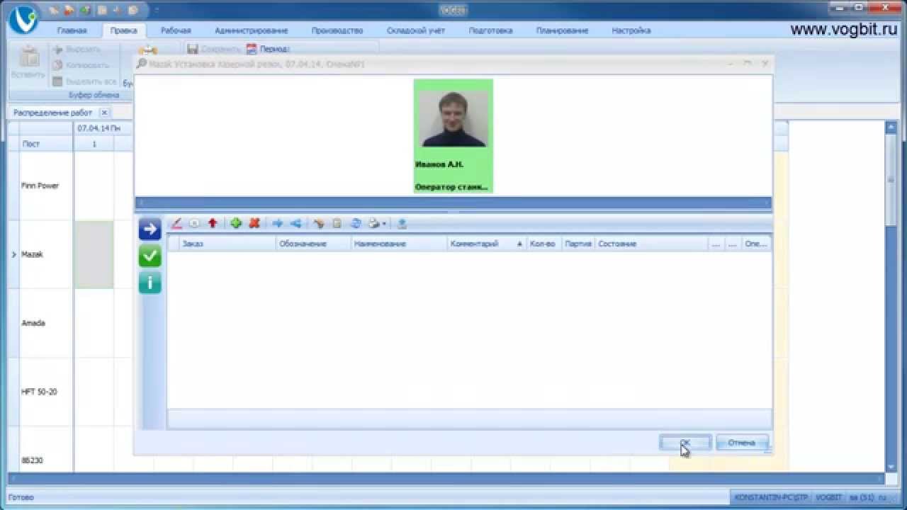Sort by the Наименование column header
This screenshot has width=907, height=510.
400,244
